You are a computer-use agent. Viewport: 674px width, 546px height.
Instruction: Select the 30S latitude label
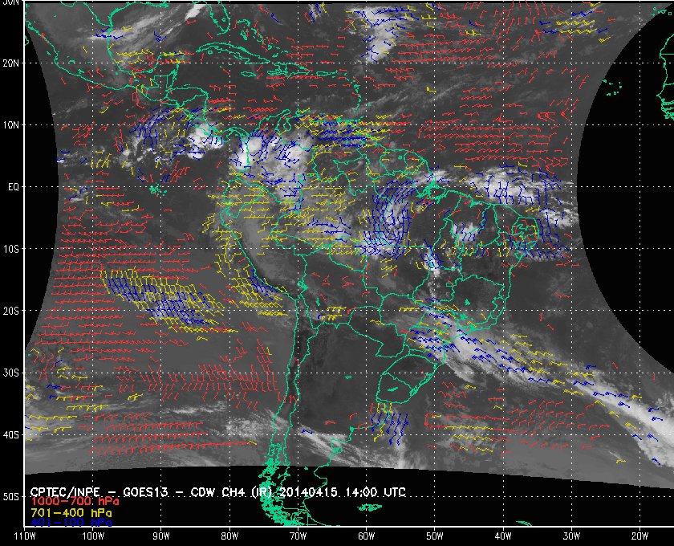pyautogui.click(x=11, y=373)
